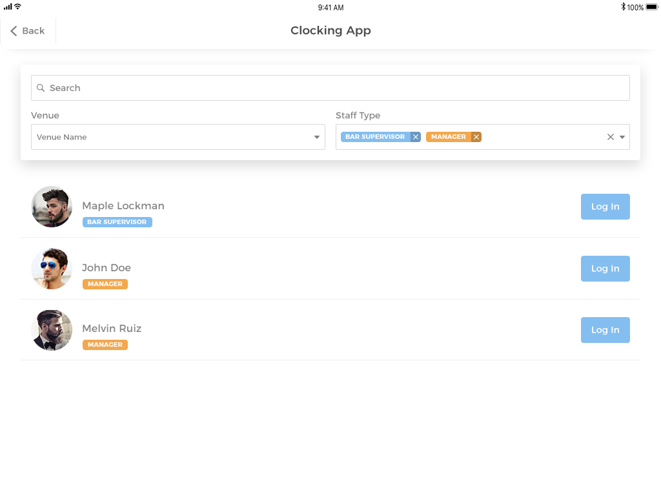The height and width of the screenshot is (496, 661).
Task: Tap the Wi-Fi icon in status bar
Action: 17,6
